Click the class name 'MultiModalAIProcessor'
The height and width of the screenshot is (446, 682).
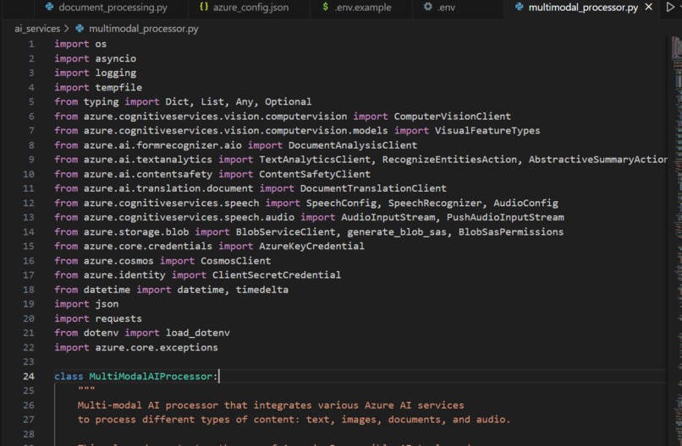pyautogui.click(x=151, y=377)
